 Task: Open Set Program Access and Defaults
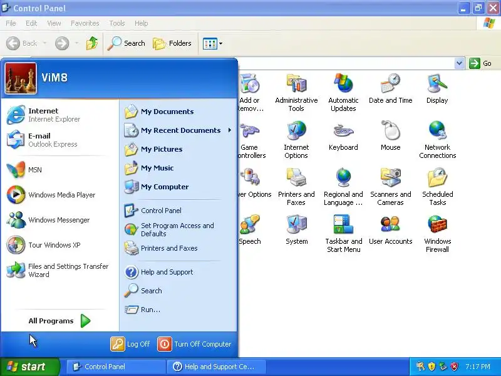pos(177,229)
